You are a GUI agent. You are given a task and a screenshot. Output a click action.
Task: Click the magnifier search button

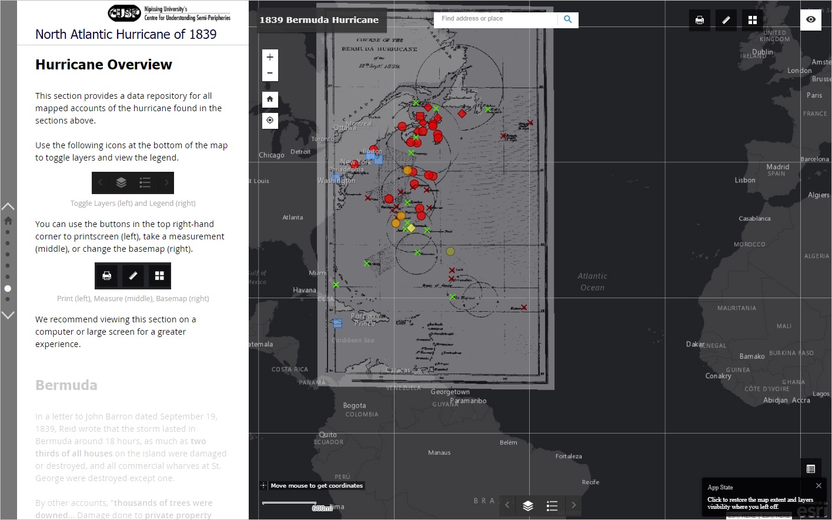pyautogui.click(x=567, y=19)
